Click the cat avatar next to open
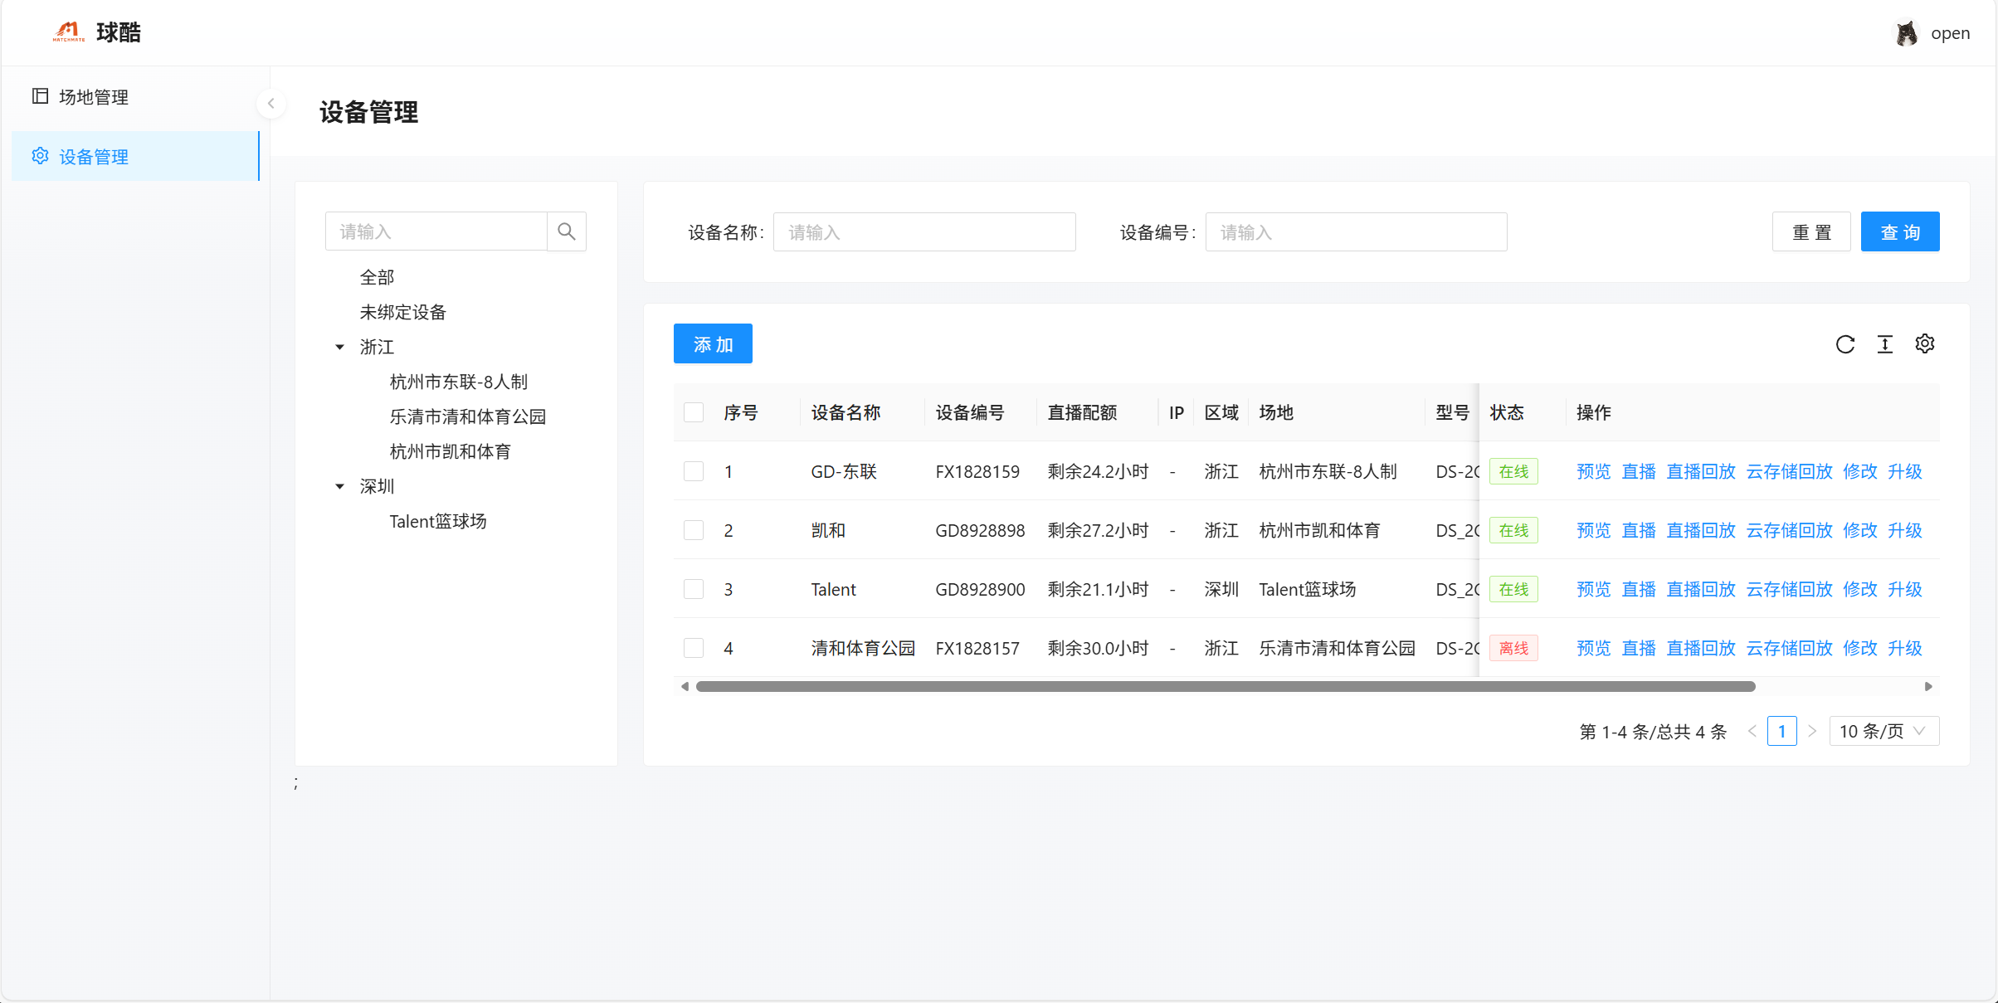 [x=1907, y=32]
